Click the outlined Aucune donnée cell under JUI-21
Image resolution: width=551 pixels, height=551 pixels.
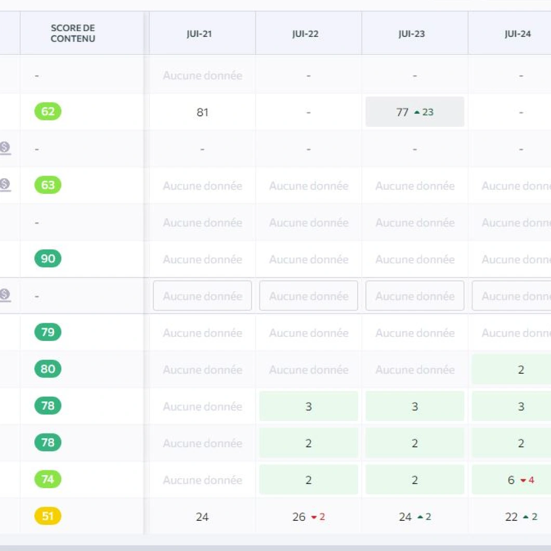pos(202,296)
